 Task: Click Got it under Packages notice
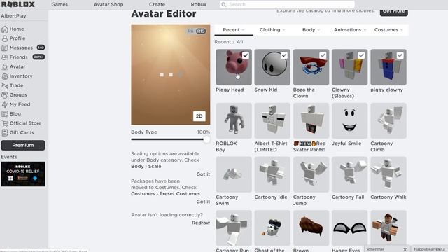(203, 202)
